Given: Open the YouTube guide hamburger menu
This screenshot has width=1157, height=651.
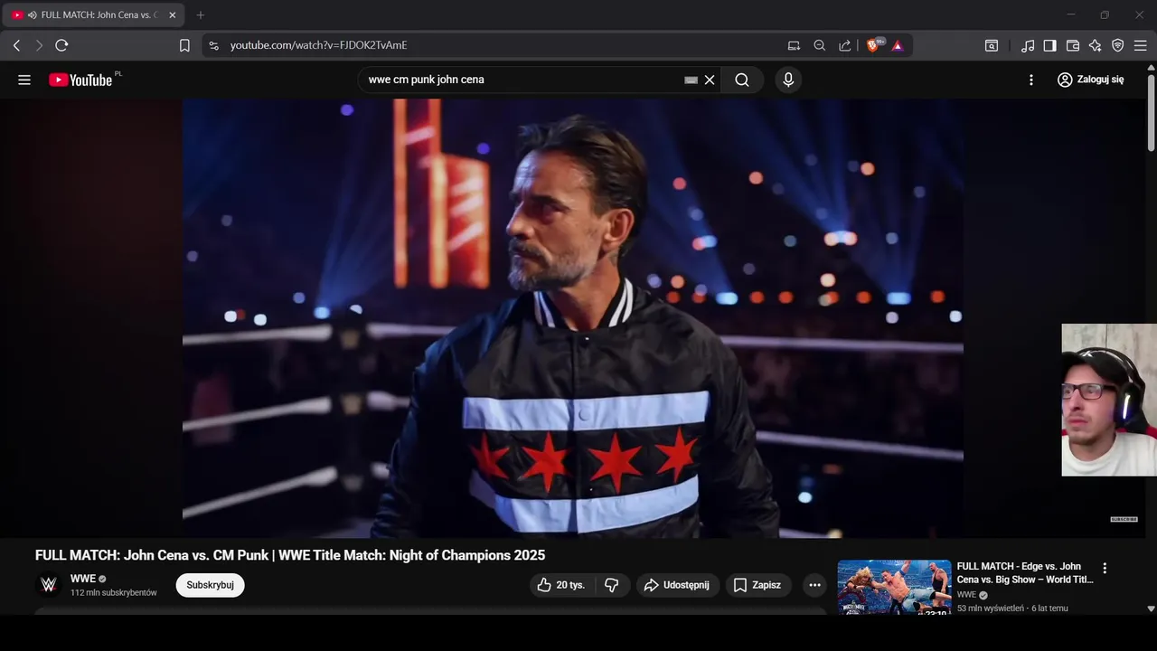Looking at the screenshot, I should [24, 80].
